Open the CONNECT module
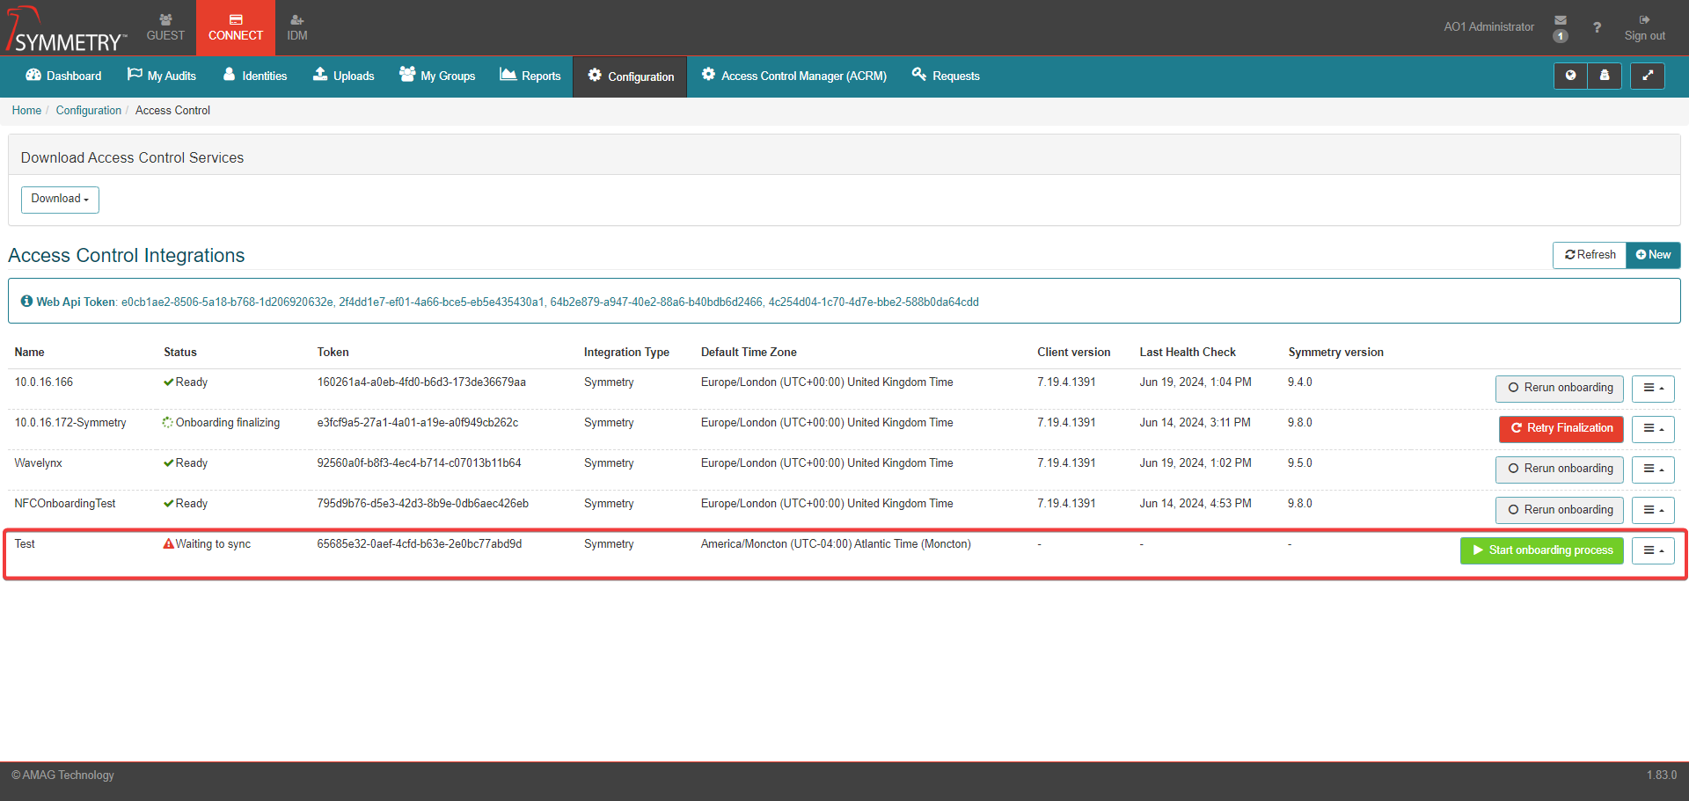Viewport: 1689px width, 801px height. (236, 28)
